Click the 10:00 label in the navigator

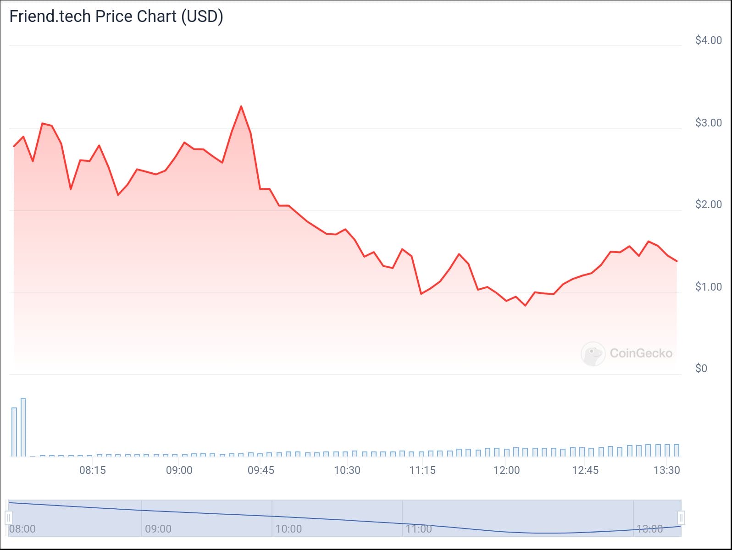288,529
